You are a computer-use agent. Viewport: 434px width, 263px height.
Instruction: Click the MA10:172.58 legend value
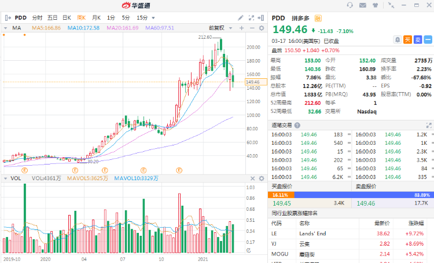point(83,28)
